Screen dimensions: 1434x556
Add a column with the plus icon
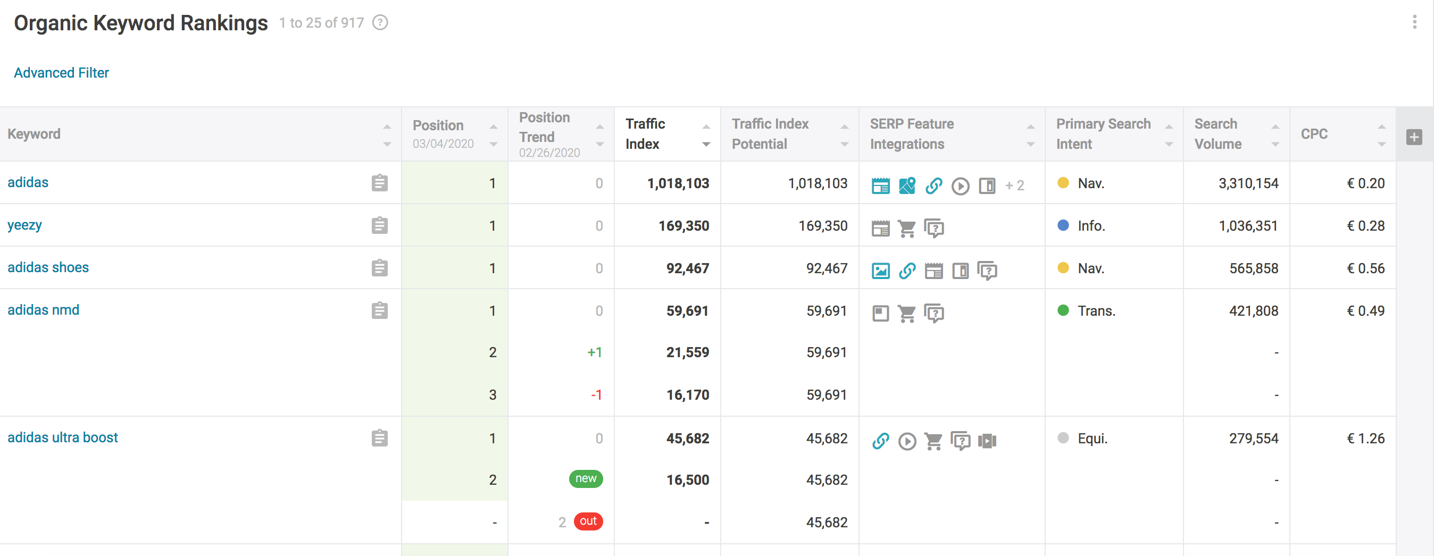click(x=1414, y=137)
